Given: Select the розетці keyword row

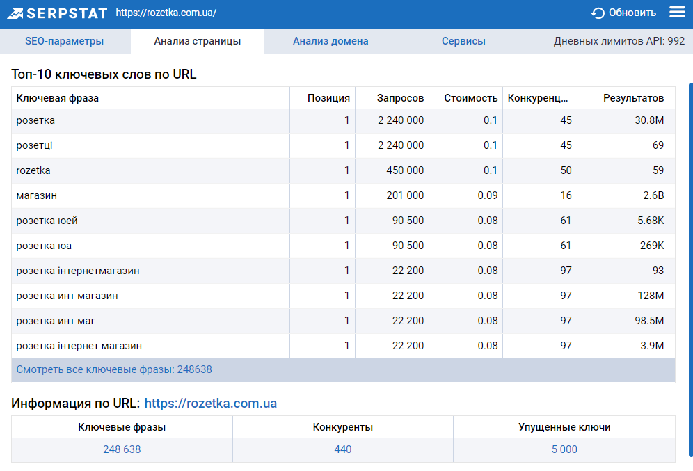Looking at the screenshot, I should point(343,145).
